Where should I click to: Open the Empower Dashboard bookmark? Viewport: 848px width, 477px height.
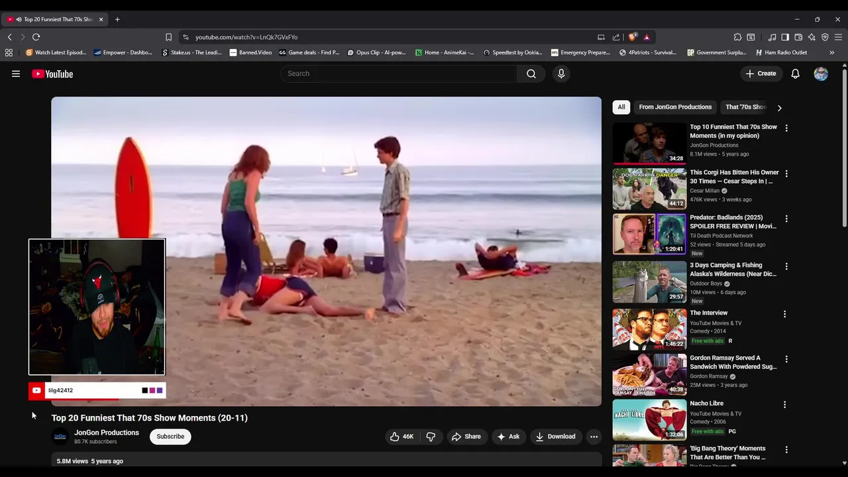[x=124, y=52]
